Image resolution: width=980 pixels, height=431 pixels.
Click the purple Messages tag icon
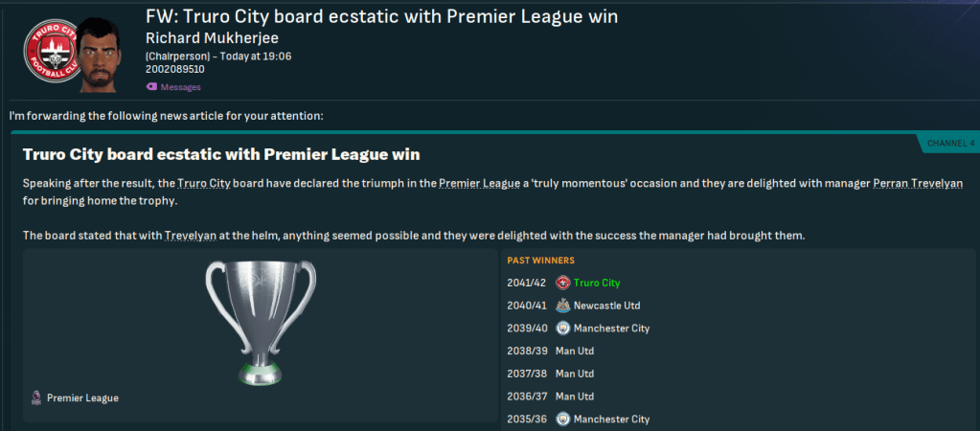point(151,87)
